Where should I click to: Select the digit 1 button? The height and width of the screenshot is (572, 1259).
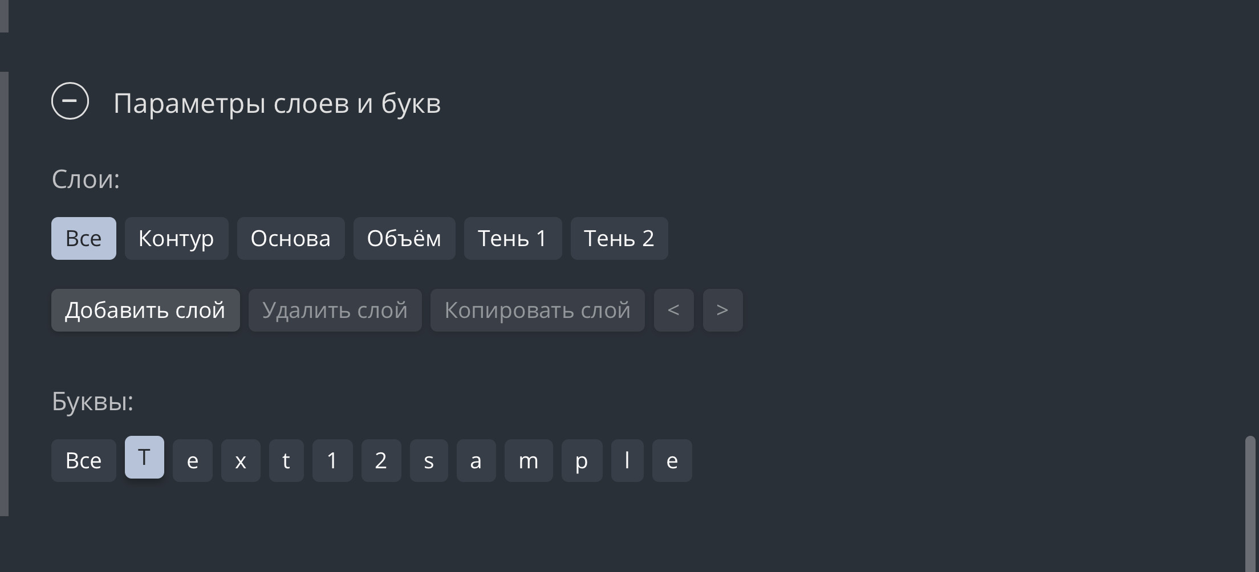click(332, 461)
